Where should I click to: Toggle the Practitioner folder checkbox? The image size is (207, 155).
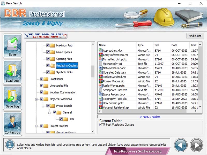click(41, 79)
